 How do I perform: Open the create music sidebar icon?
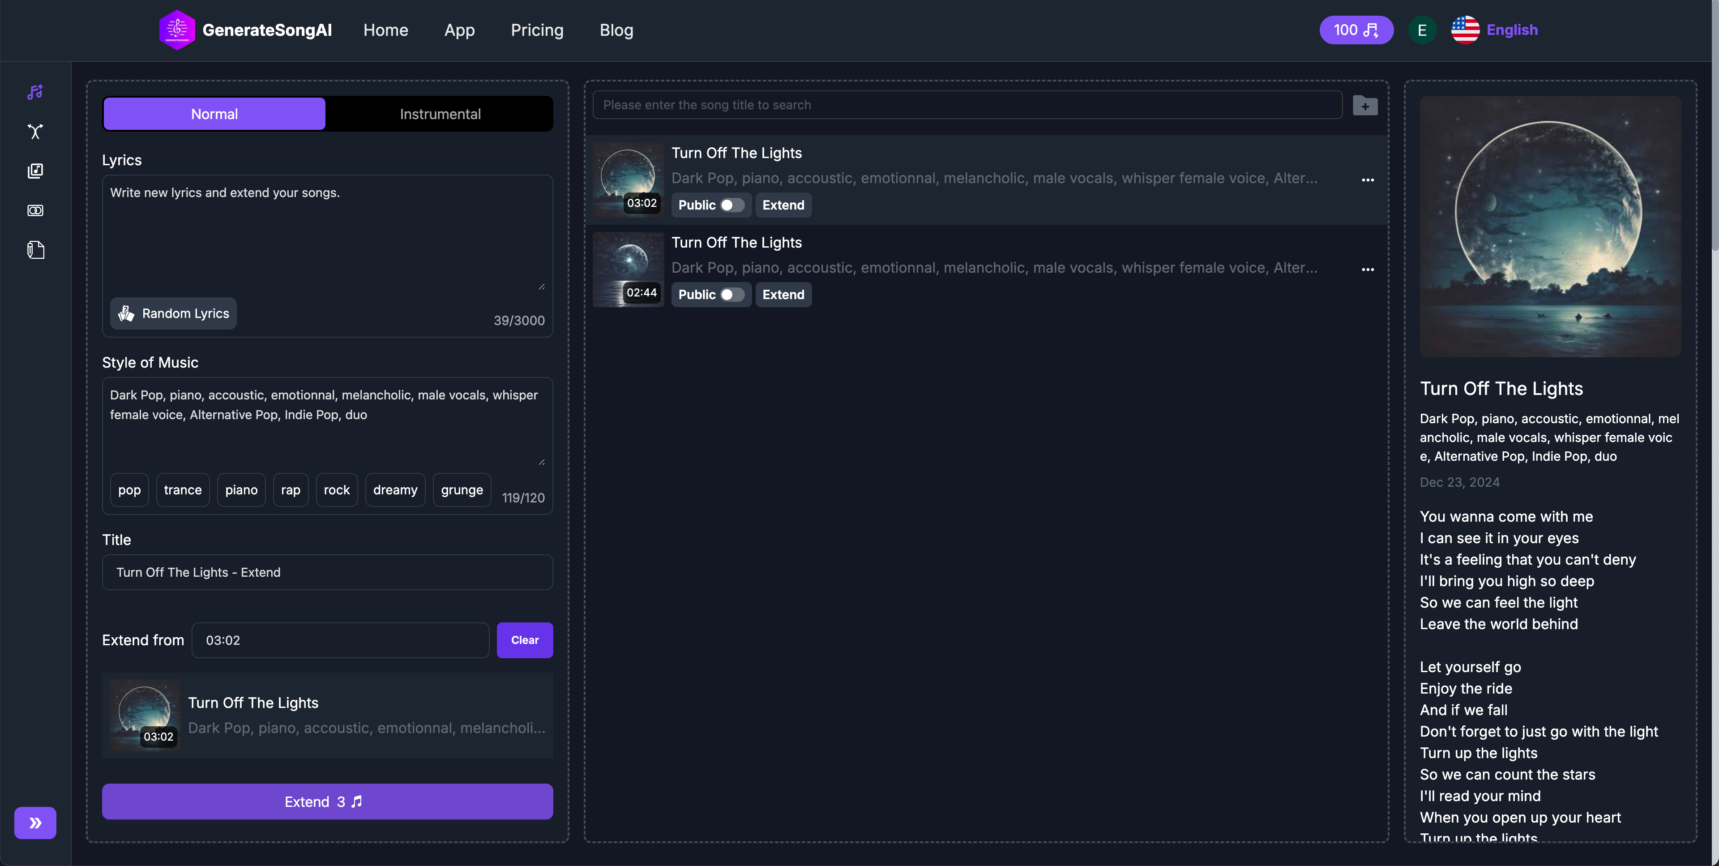[35, 92]
